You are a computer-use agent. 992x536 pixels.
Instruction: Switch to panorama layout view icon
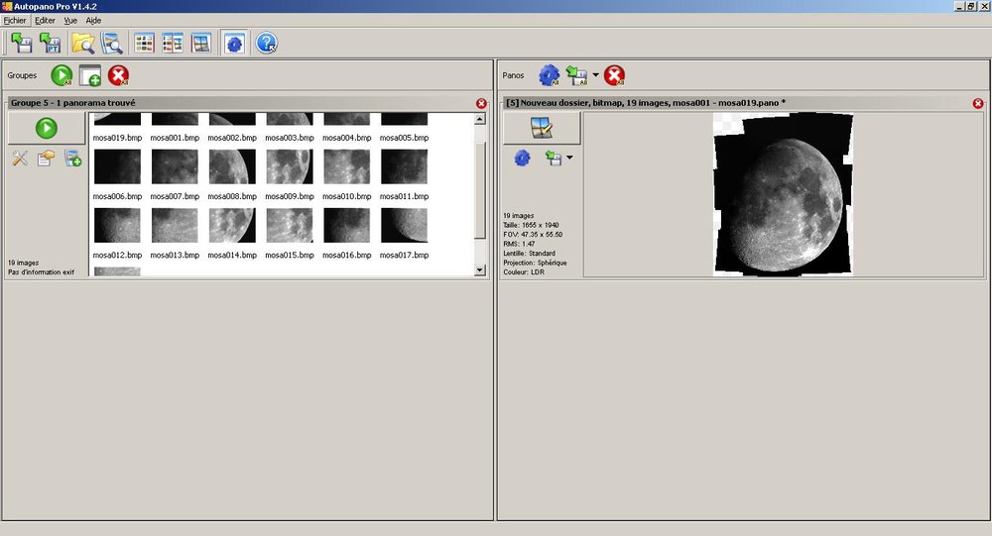tap(201, 43)
